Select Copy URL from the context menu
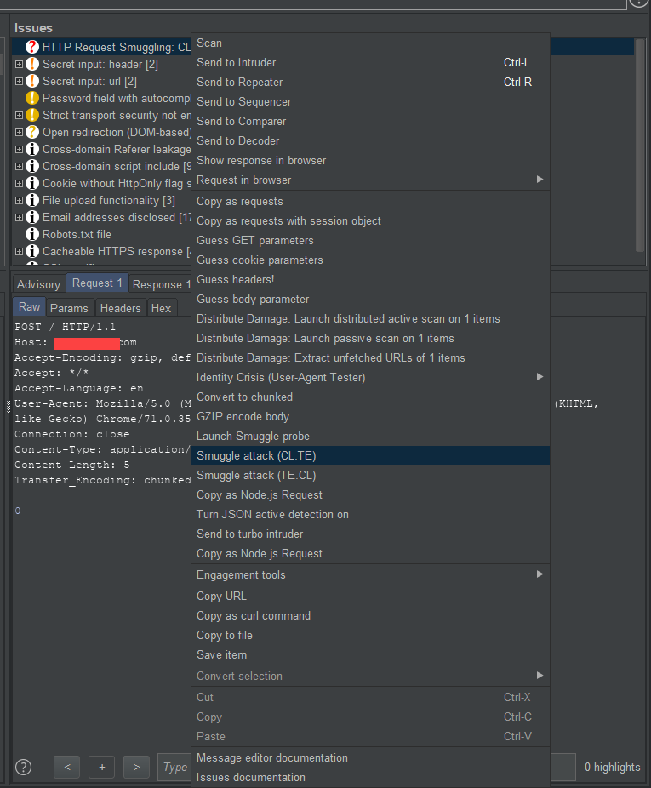 pos(220,596)
